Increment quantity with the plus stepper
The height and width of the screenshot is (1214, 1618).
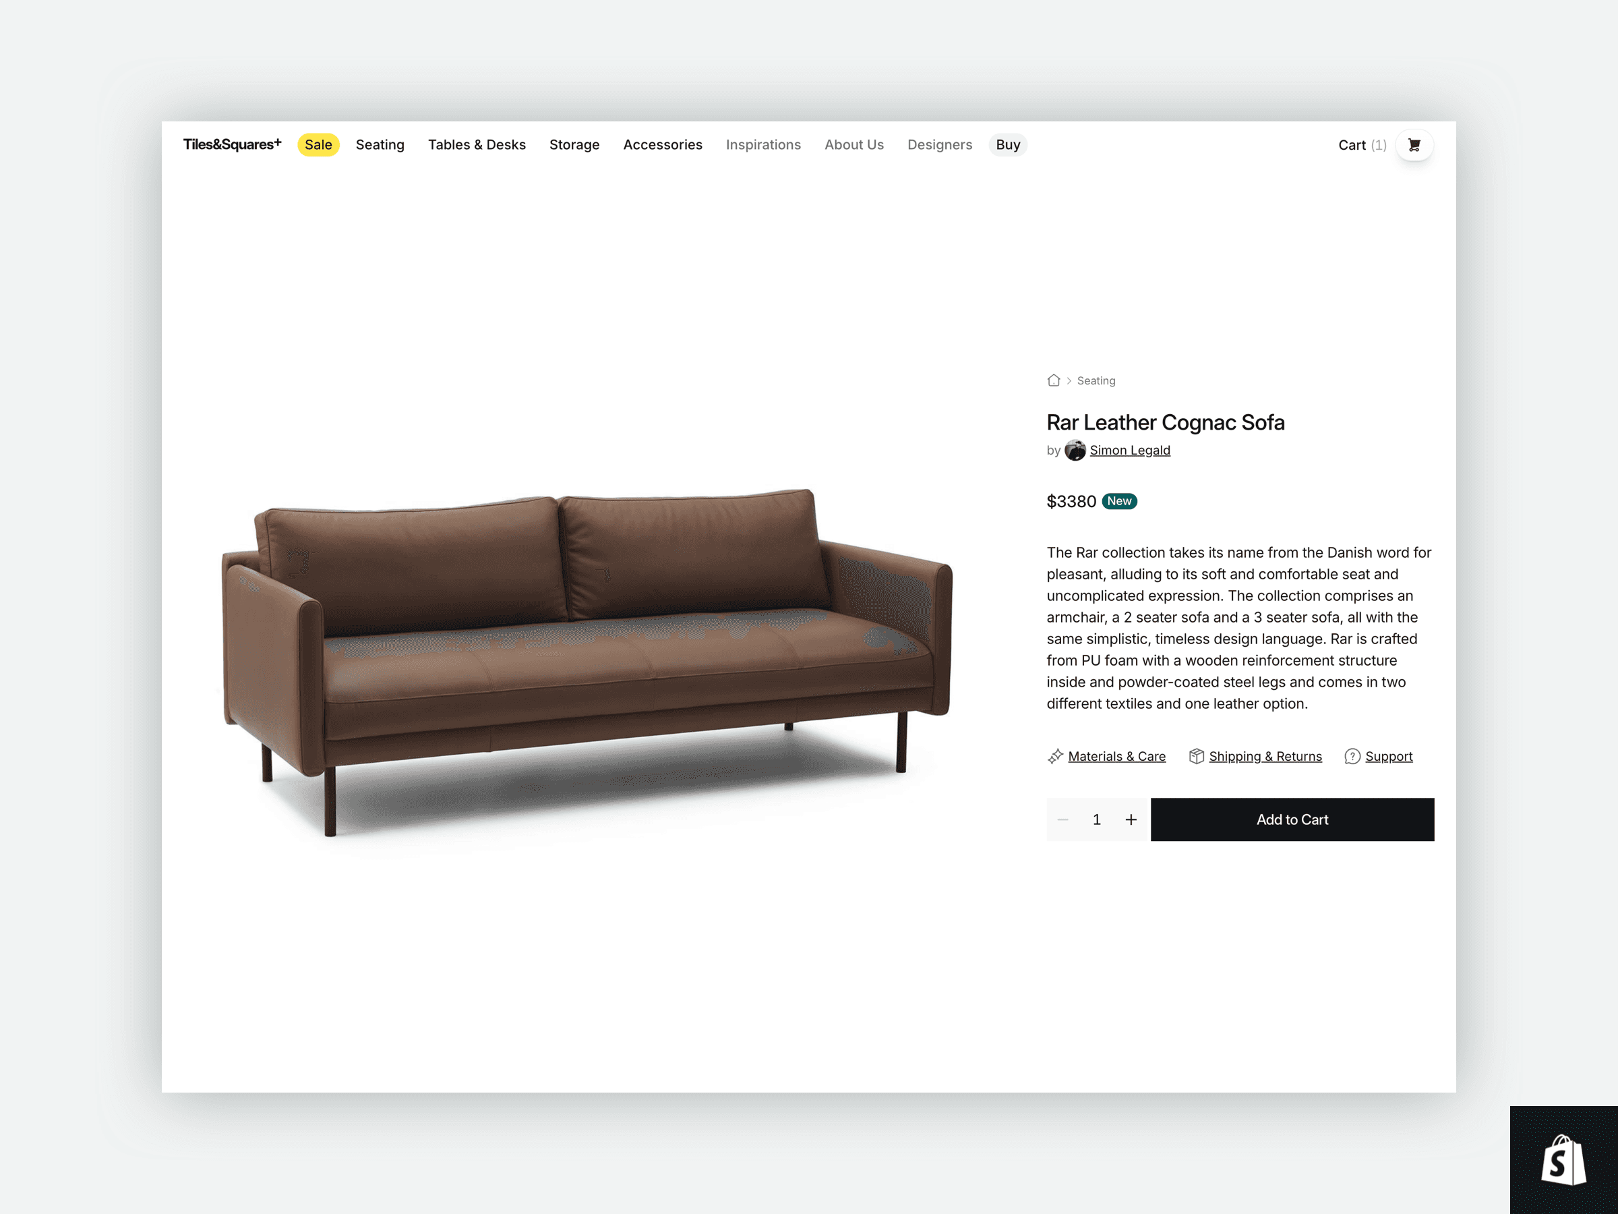(1131, 817)
